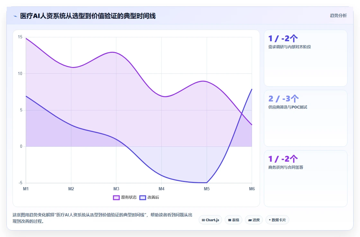This screenshot has height=237, width=360.
Task: Click the M2 axis label
Action: pyautogui.click(x=71, y=189)
